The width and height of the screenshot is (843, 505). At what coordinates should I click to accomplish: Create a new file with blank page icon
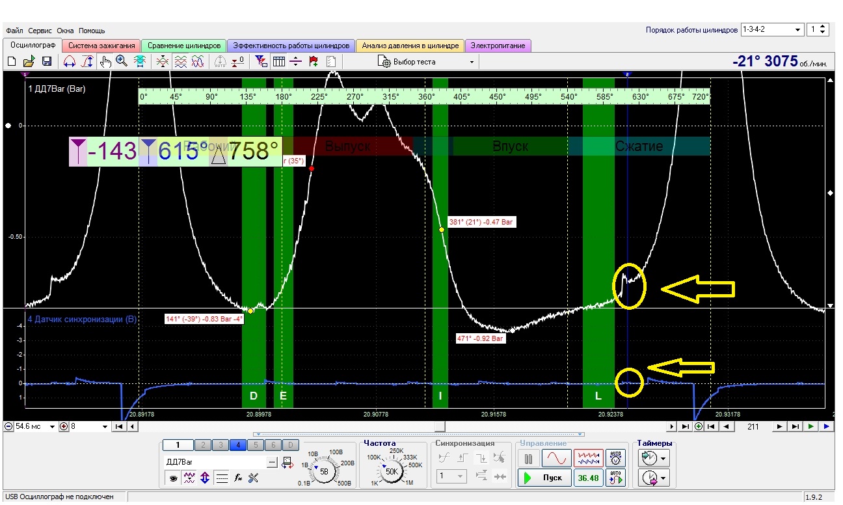(x=12, y=62)
